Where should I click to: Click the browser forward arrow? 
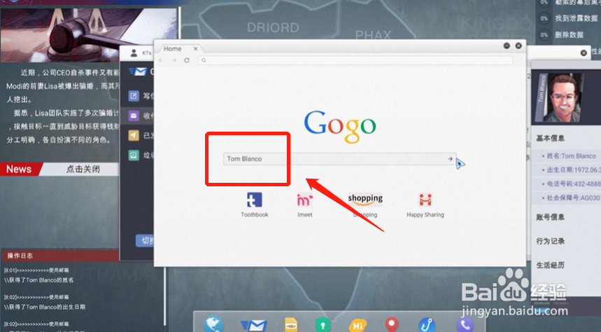point(174,60)
